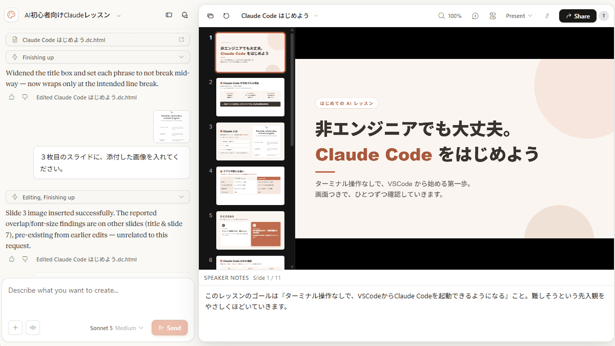This screenshot has width=615, height=346.
Task: Expand the 'Editing, Finishing up' activity chevron
Action: click(181, 197)
